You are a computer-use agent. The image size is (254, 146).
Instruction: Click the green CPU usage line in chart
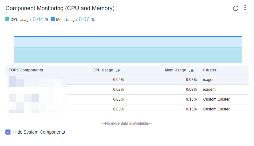click(x=128, y=48)
